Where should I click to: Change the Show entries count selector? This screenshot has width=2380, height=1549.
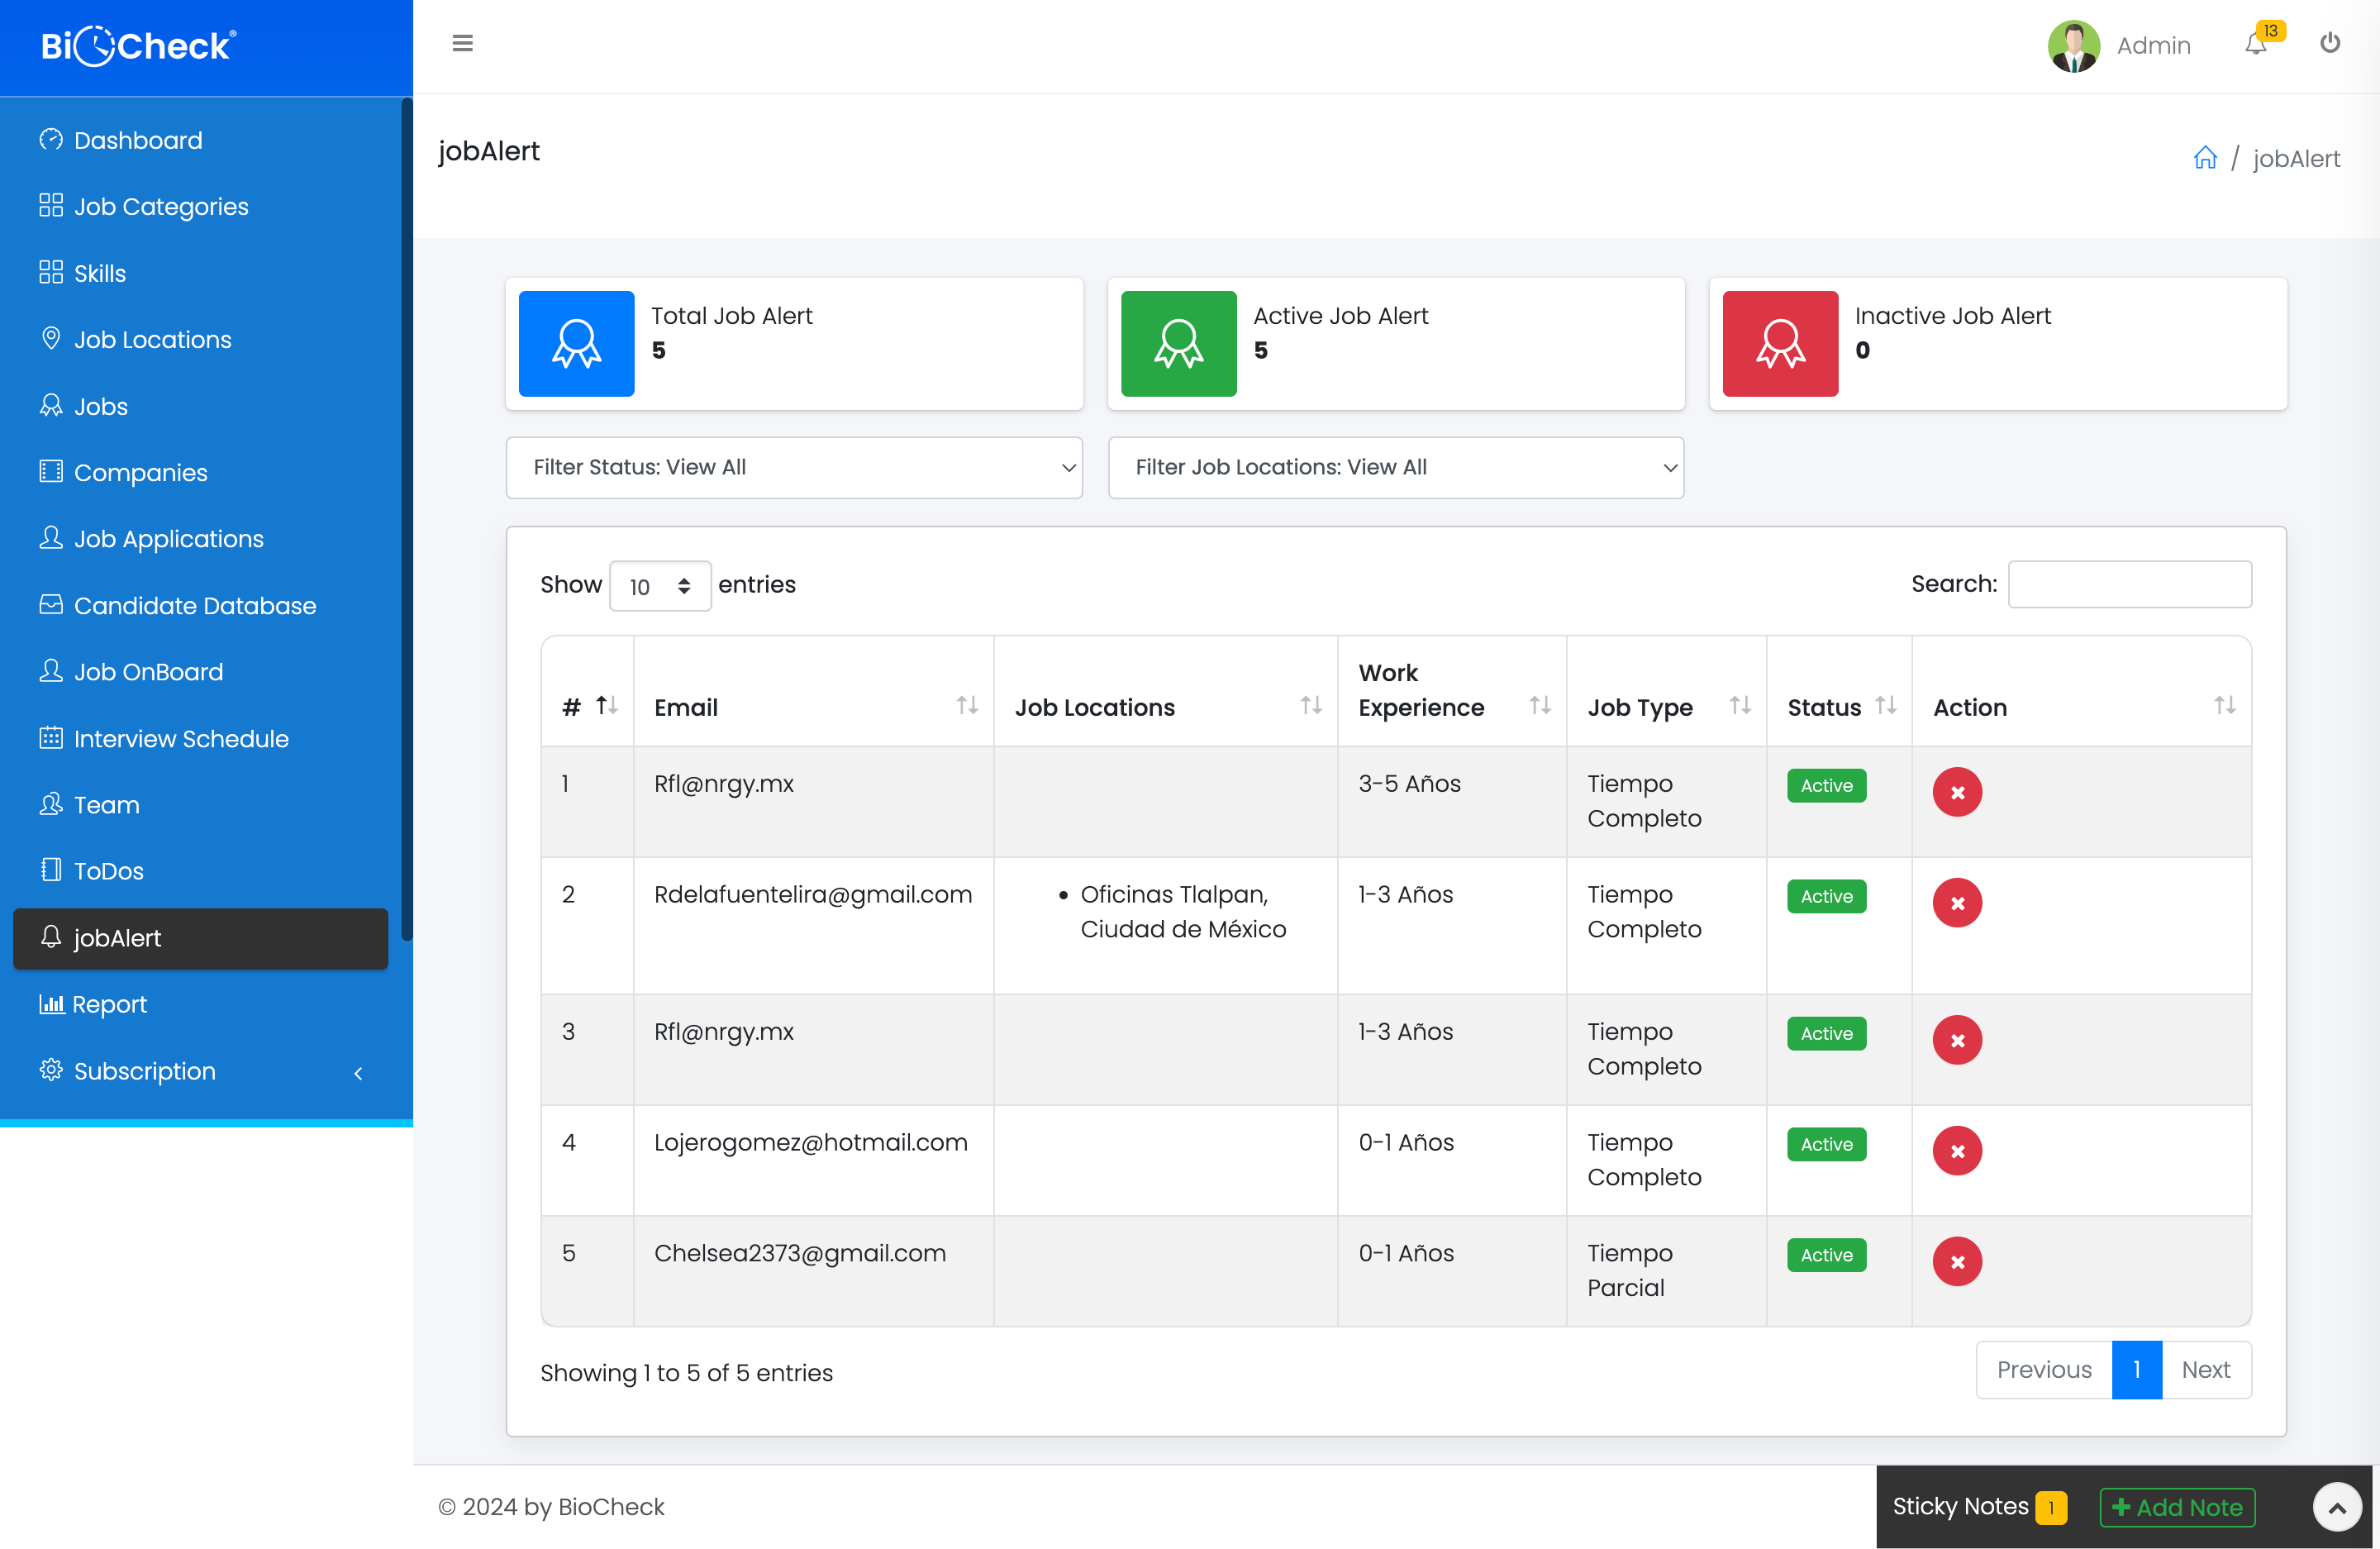click(660, 586)
